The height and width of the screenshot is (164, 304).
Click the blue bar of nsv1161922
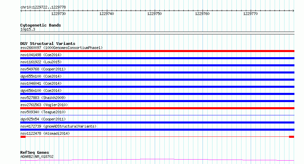[157, 65]
